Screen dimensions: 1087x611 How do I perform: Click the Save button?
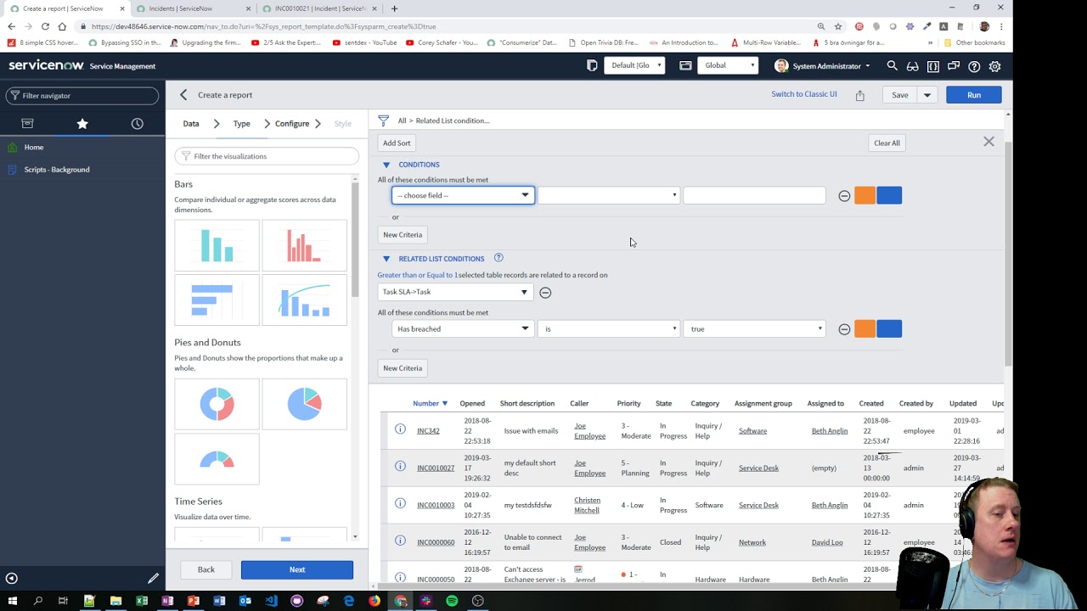pyautogui.click(x=900, y=95)
